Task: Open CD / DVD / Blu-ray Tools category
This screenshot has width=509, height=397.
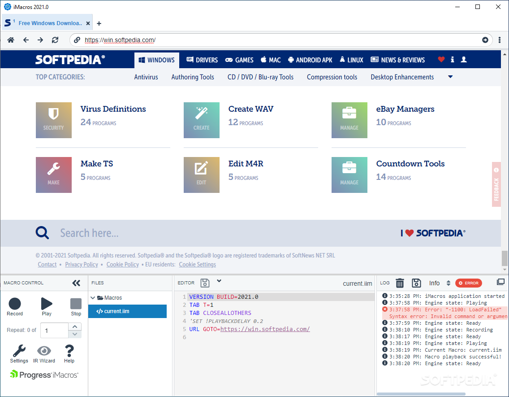Action: tap(260, 77)
